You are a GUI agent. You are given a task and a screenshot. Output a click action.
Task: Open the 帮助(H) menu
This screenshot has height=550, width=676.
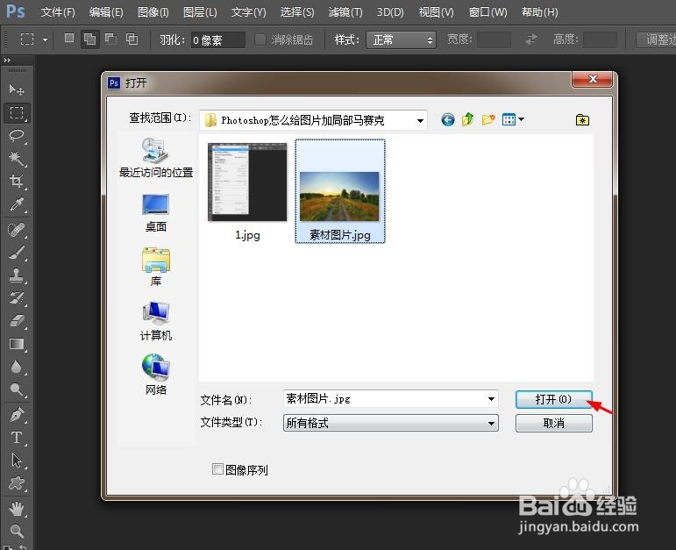(x=540, y=12)
